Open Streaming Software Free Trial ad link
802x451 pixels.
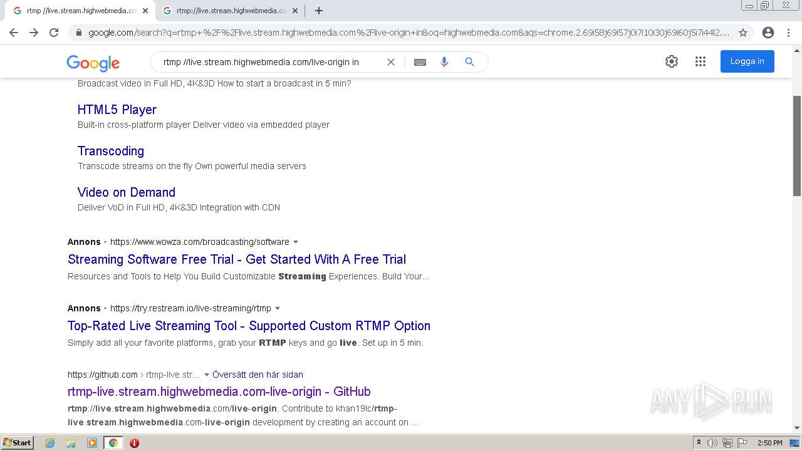coord(237,259)
